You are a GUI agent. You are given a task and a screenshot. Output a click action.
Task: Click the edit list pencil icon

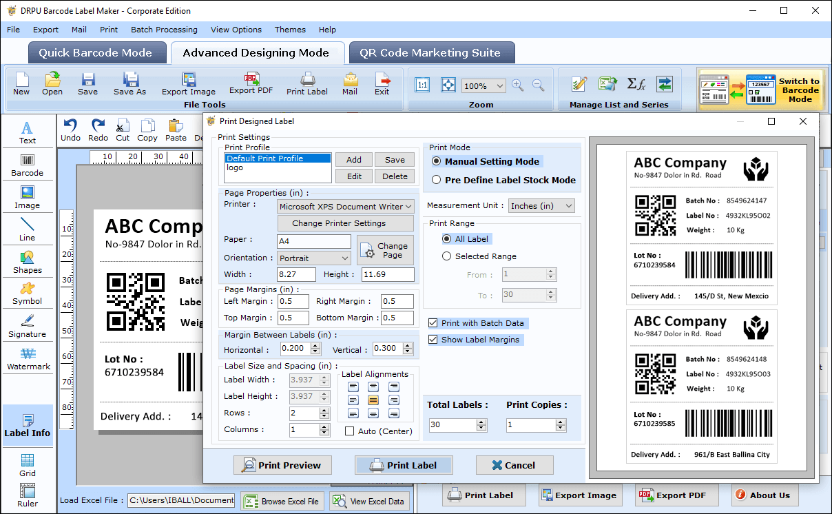click(x=579, y=84)
